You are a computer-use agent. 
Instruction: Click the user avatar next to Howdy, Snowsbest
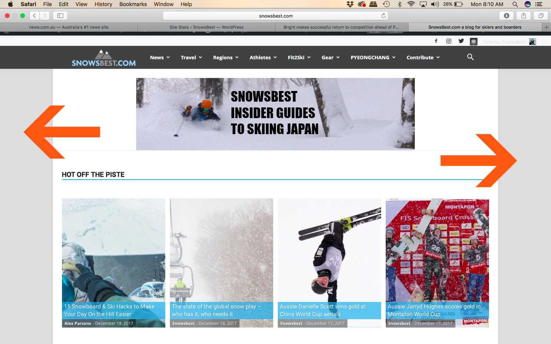(x=532, y=42)
